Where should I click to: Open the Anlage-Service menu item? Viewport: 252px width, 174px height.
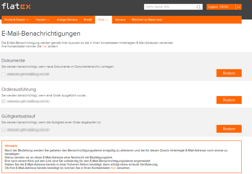click(67, 20)
